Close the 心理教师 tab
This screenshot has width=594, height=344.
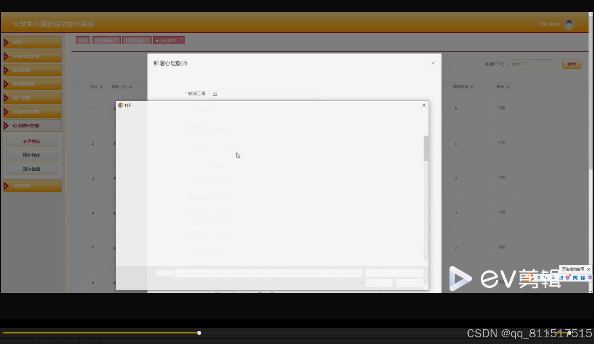click(x=181, y=39)
